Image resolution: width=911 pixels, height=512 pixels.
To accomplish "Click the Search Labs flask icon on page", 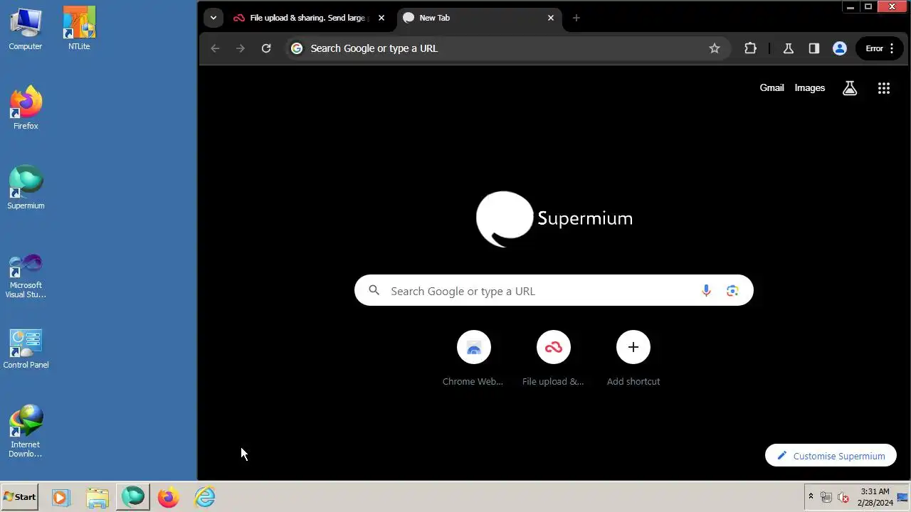I will pyautogui.click(x=850, y=88).
